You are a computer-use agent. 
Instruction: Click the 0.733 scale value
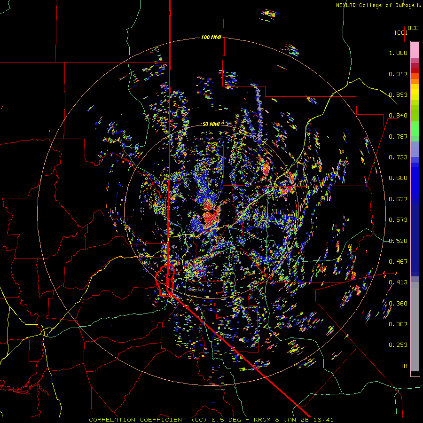(x=398, y=157)
